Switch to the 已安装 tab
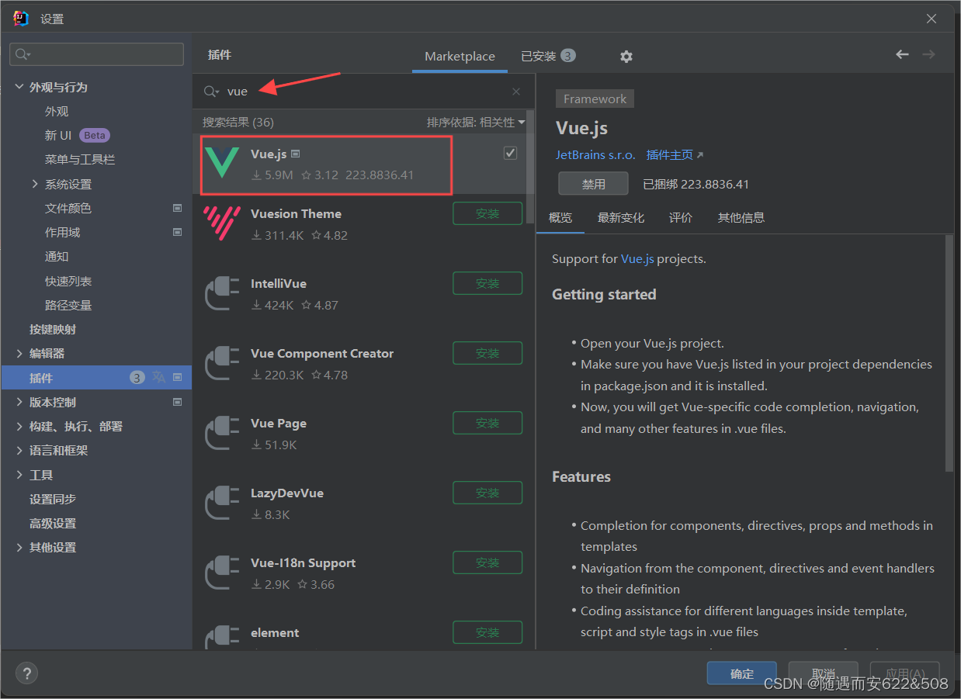The image size is (961, 699). tap(541, 56)
